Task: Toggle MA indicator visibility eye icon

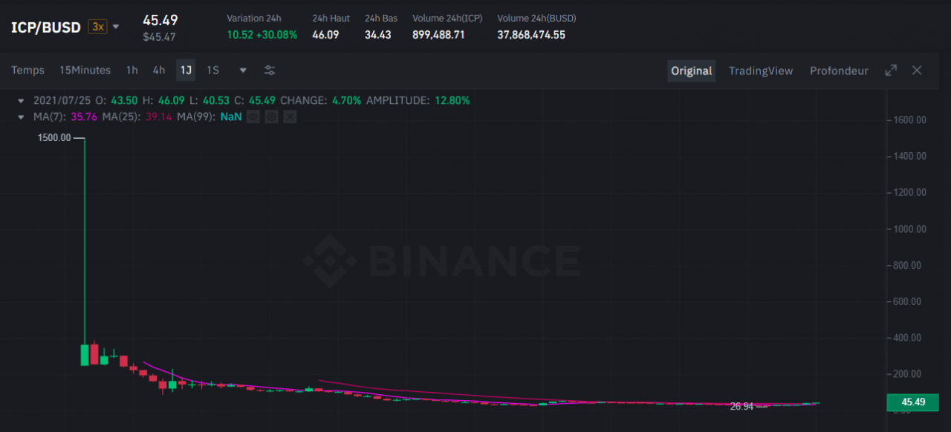Action: click(253, 117)
